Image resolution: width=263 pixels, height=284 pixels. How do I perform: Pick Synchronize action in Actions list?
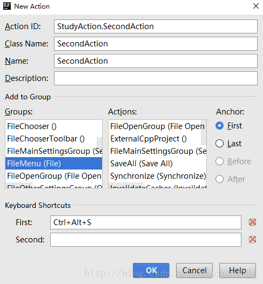click(x=157, y=176)
